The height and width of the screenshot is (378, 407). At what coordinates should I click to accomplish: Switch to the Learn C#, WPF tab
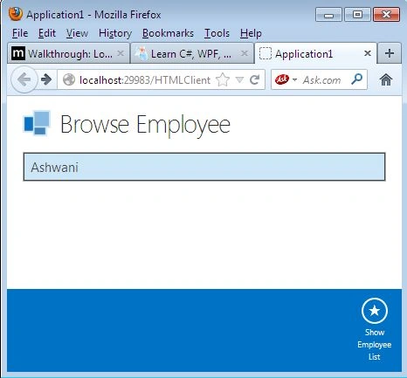pyautogui.click(x=192, y=53)
